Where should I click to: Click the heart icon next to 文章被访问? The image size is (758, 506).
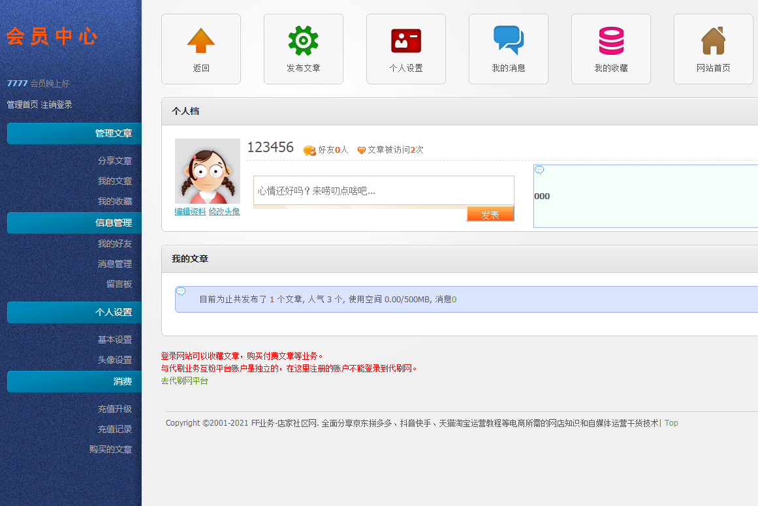(362, 150)
